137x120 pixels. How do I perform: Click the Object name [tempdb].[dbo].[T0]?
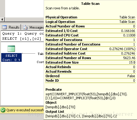[60, 107]
